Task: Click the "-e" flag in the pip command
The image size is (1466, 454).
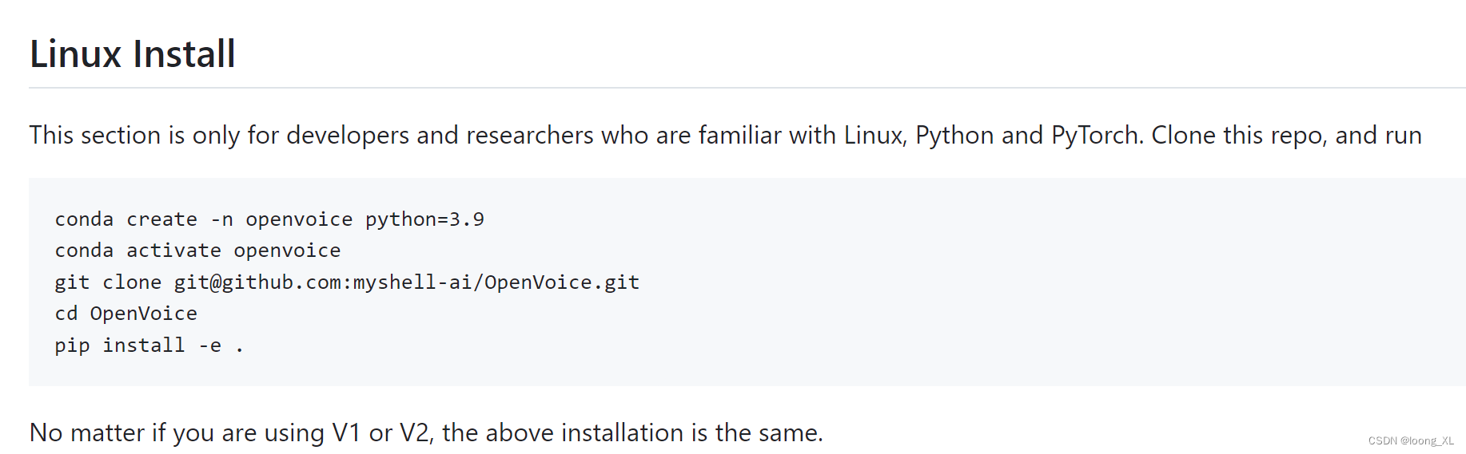Action: 210,345
